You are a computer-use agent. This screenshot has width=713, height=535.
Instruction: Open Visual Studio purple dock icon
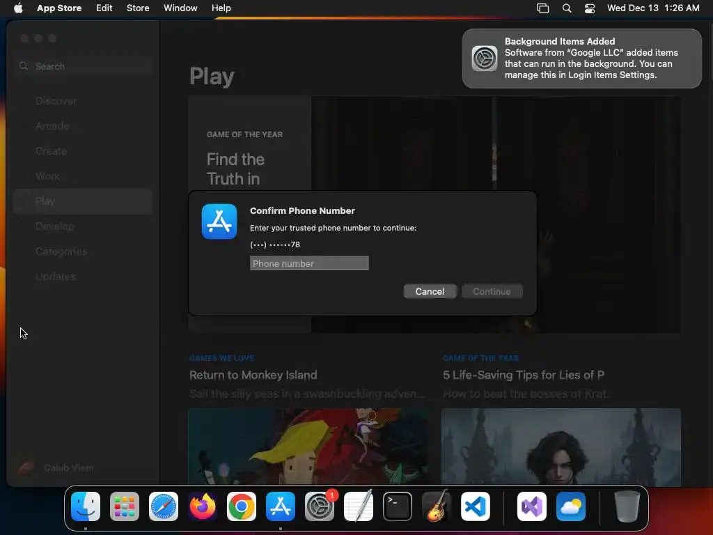coord(531,506)
